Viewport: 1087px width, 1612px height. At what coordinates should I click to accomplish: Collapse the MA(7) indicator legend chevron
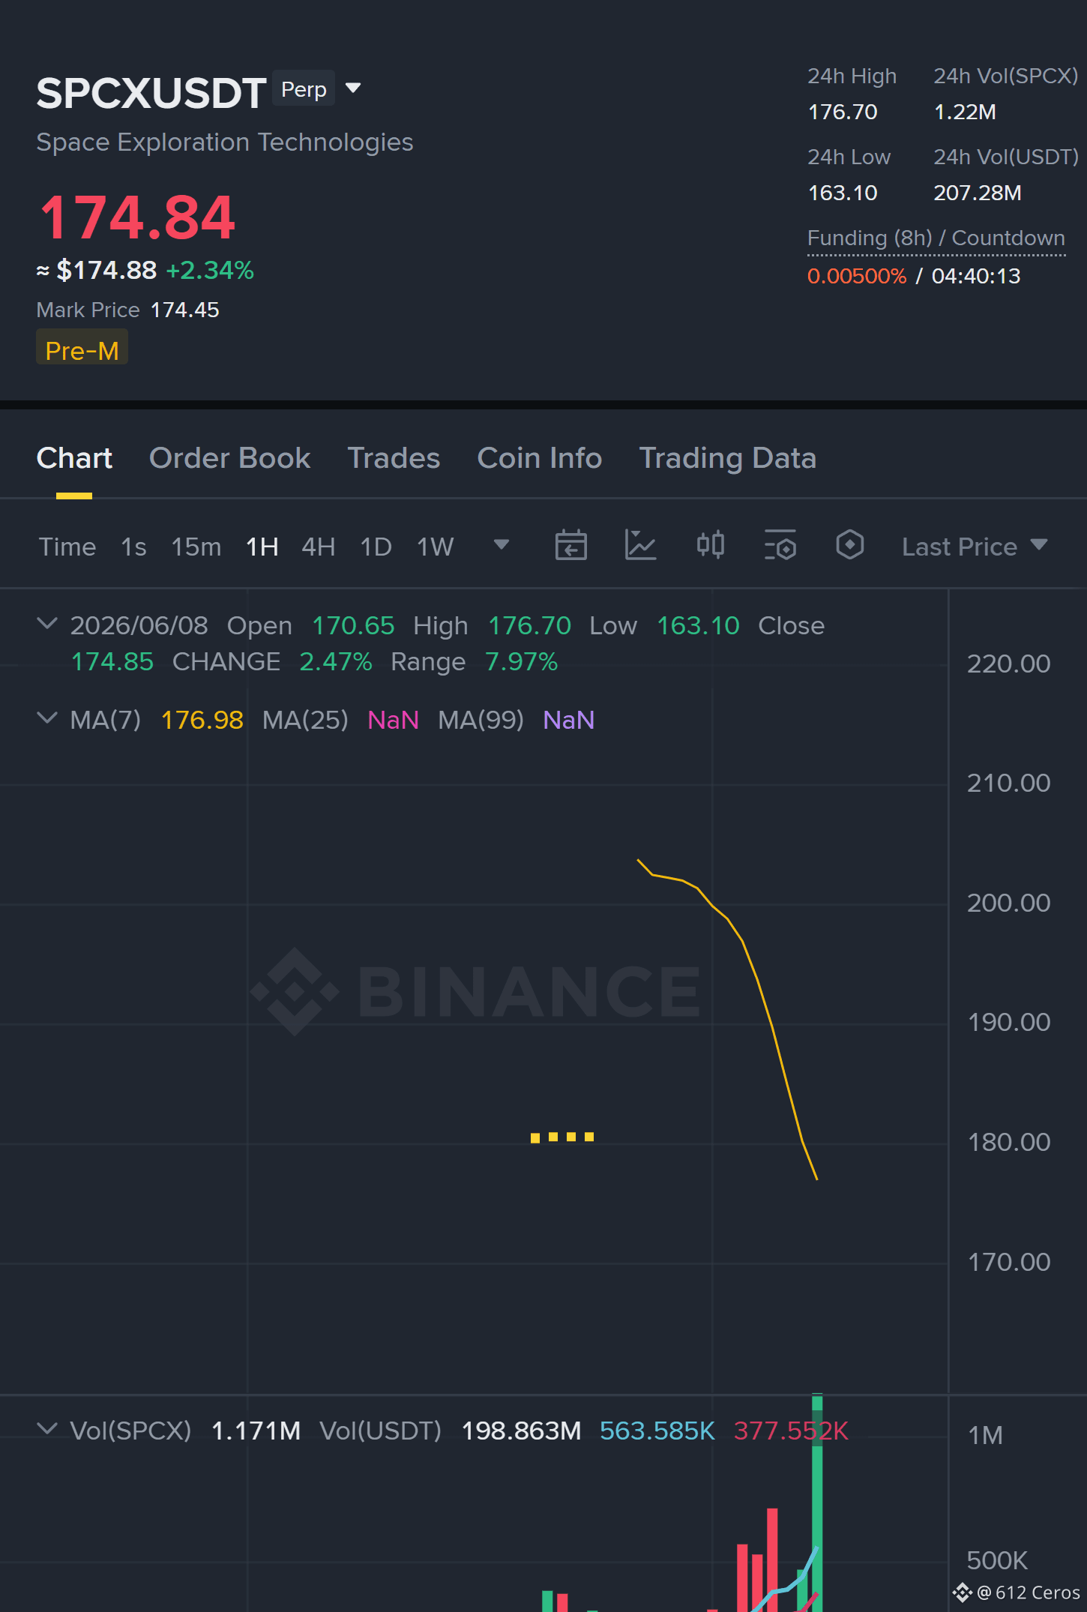(47, 718)
